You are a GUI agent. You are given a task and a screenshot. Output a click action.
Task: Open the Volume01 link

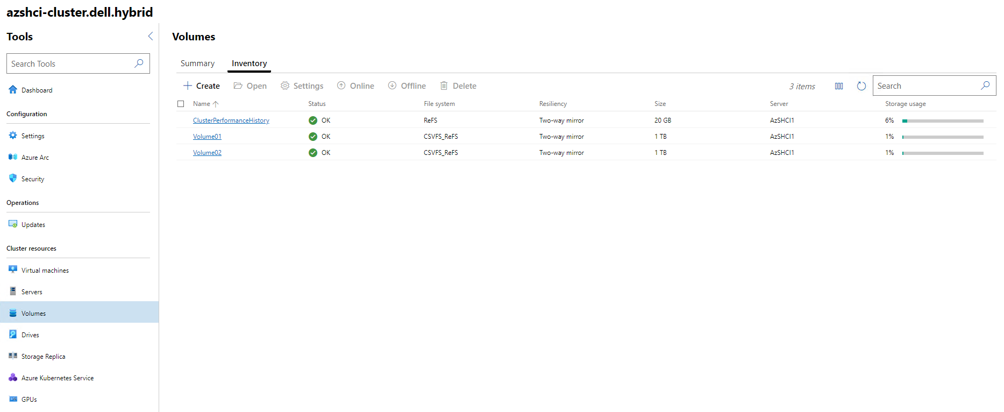point(207,137)
